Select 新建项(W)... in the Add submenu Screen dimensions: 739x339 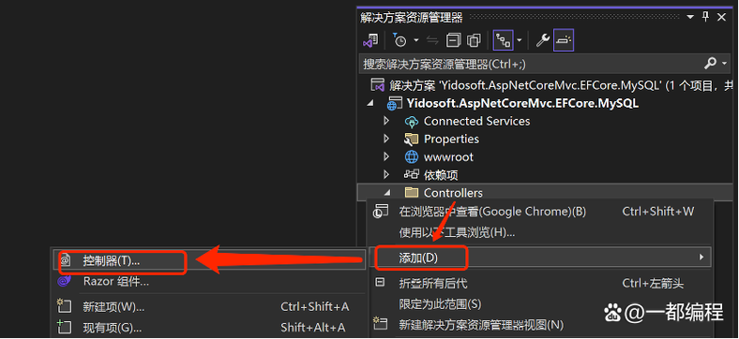click(x=209, y=307)
